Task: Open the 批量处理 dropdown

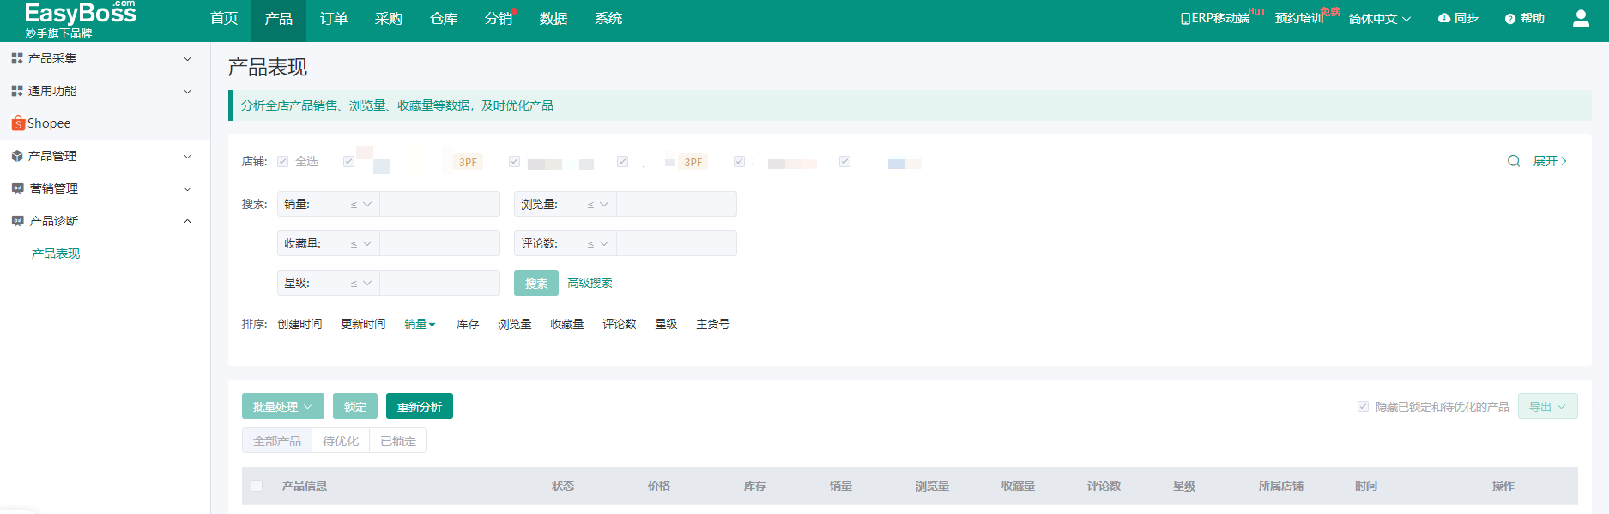Action: [x=282, y=407]
